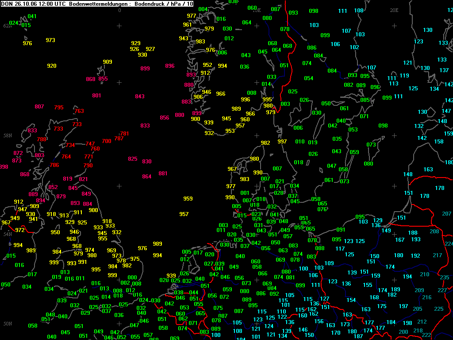Select the red pressure value 700
Screen dimensions: 453x340
[107, 141]
